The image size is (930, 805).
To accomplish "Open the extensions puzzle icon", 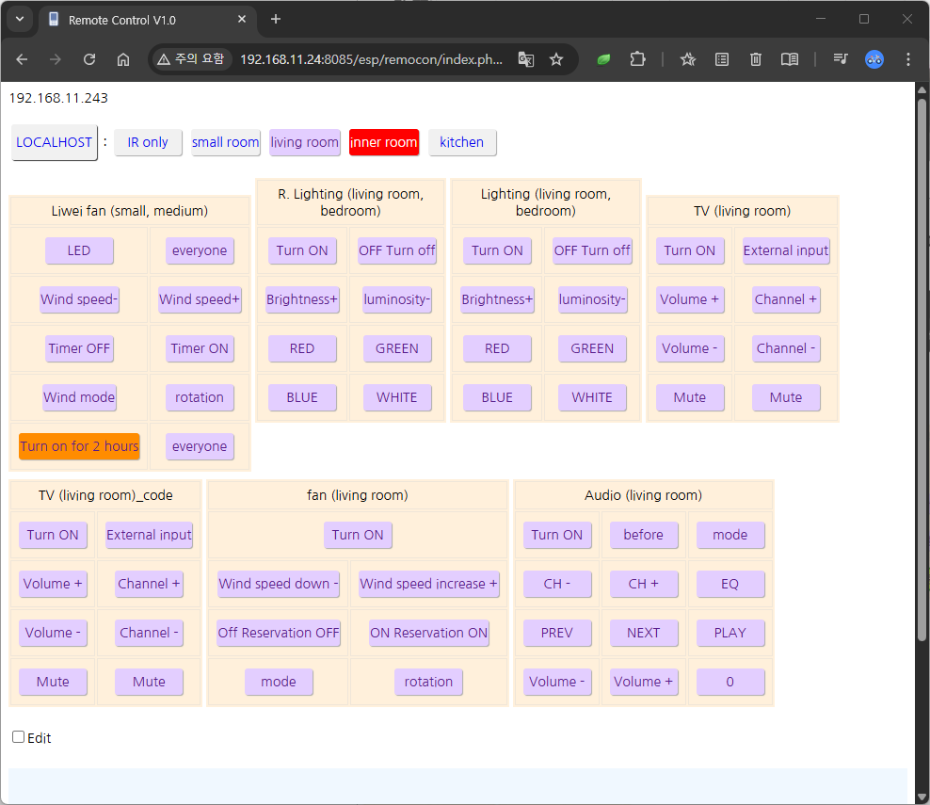I will (637, 59).
